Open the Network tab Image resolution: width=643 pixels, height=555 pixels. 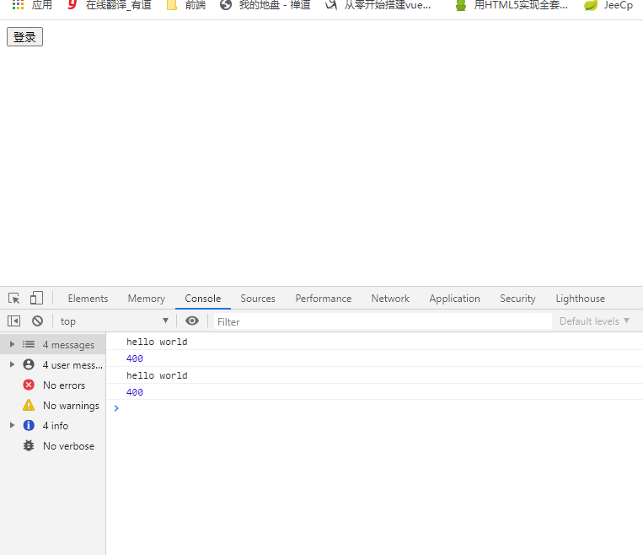390,299
